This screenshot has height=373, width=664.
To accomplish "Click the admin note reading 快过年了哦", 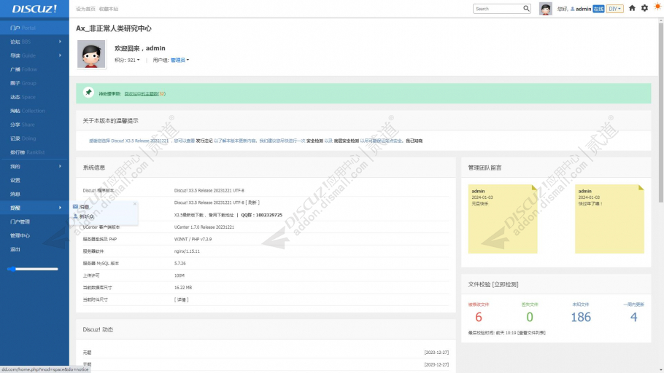I will (609, 219).
